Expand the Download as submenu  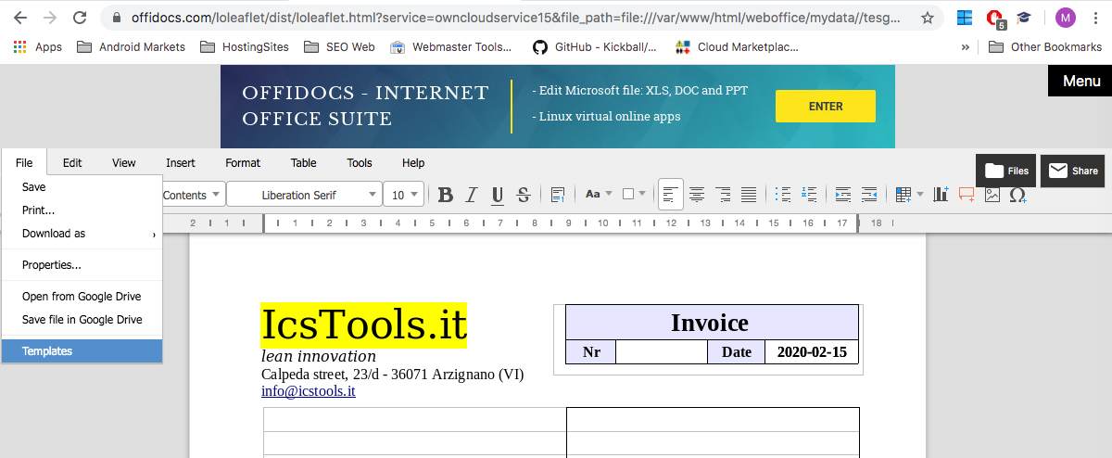pos(82,234)
